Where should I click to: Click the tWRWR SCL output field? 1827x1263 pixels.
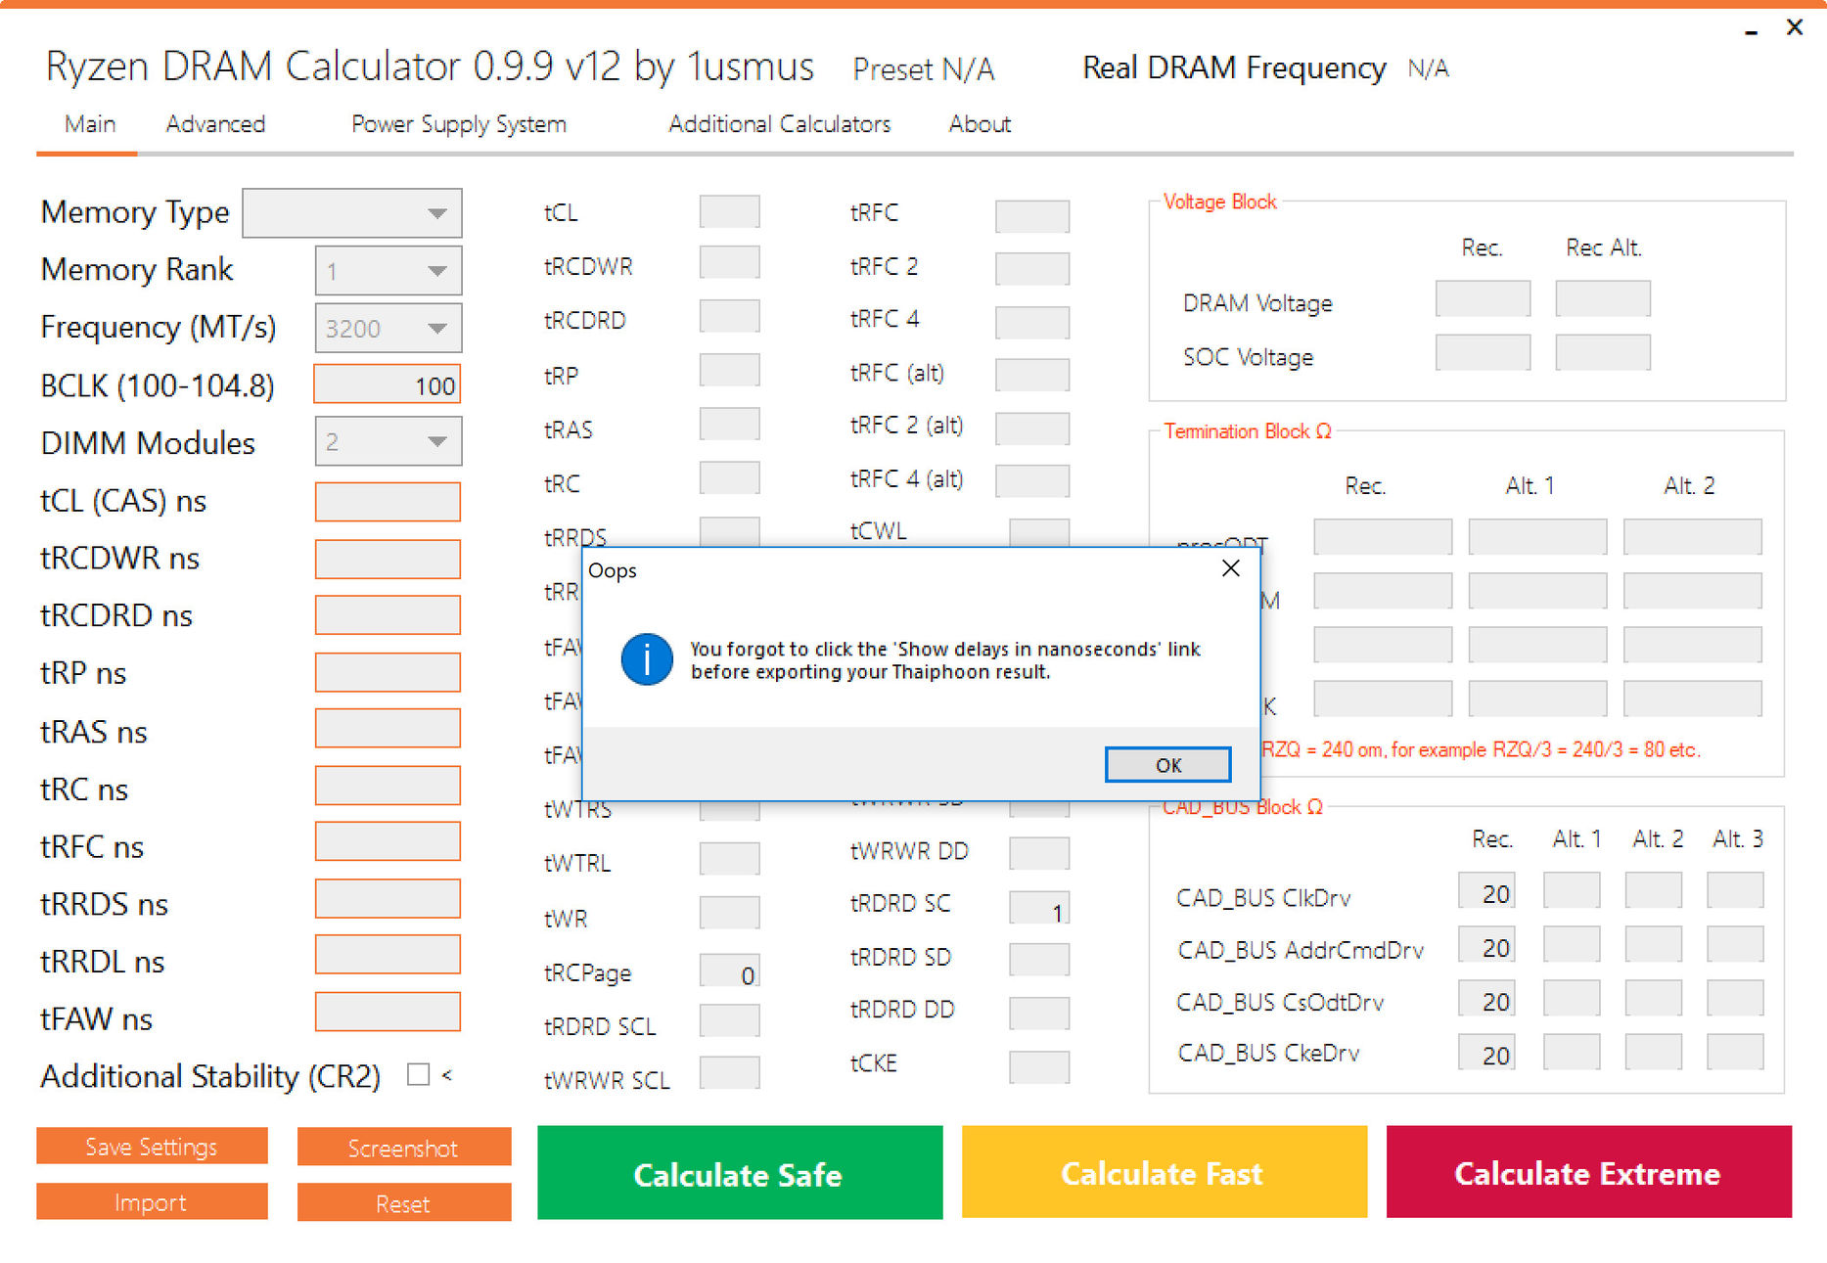click(x=730, y=1073)
